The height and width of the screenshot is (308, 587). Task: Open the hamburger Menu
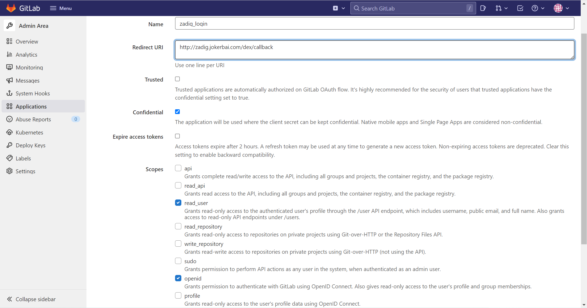click(61, 8)
